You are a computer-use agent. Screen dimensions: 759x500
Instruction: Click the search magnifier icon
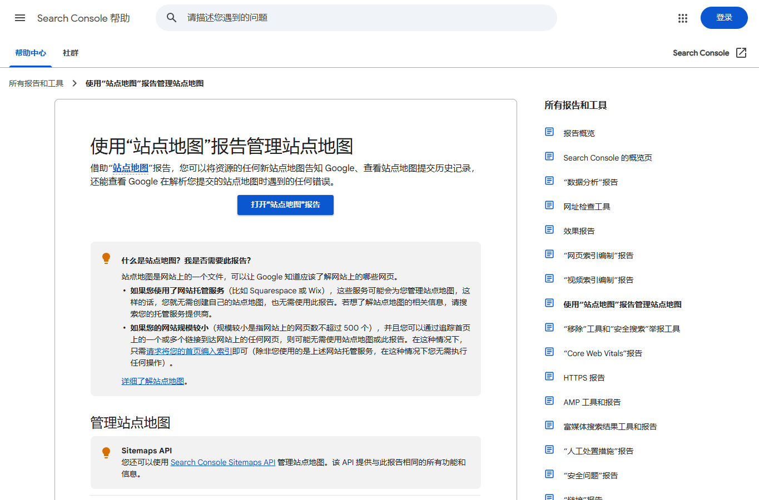(172, 18)
